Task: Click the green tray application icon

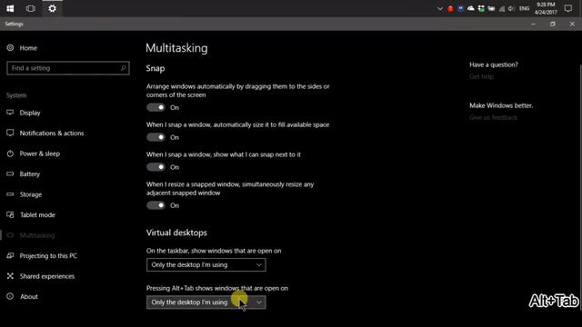Action: coord(481,8)
